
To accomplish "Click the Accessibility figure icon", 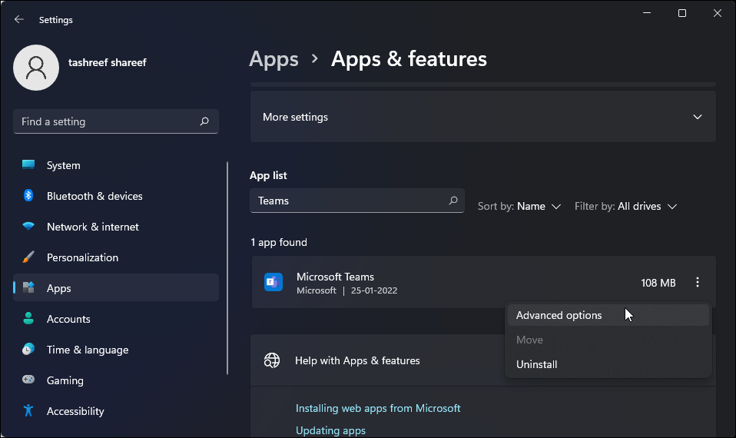I will click(28, 411).
